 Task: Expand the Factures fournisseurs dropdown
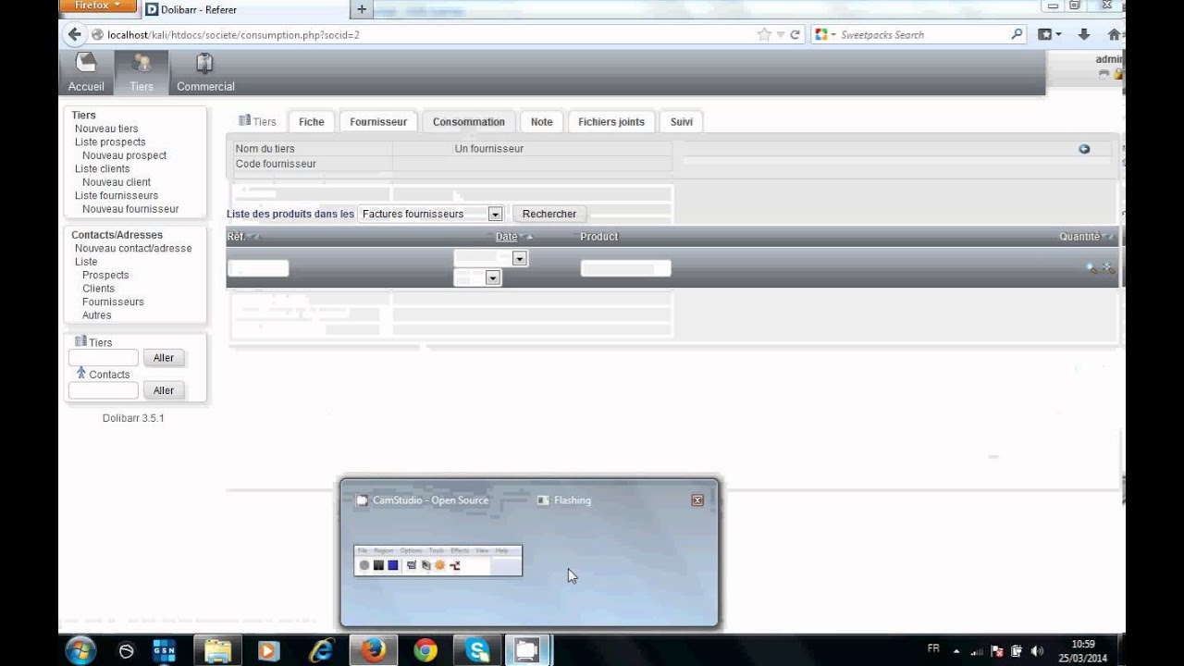[x=495, y=214]
